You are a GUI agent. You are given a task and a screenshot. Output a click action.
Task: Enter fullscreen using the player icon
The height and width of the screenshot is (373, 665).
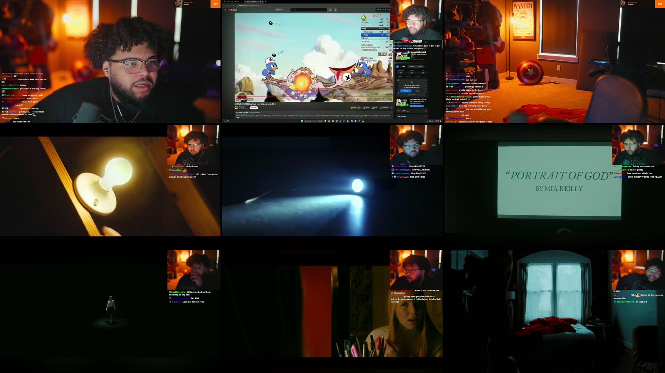[x=390, y=99]
